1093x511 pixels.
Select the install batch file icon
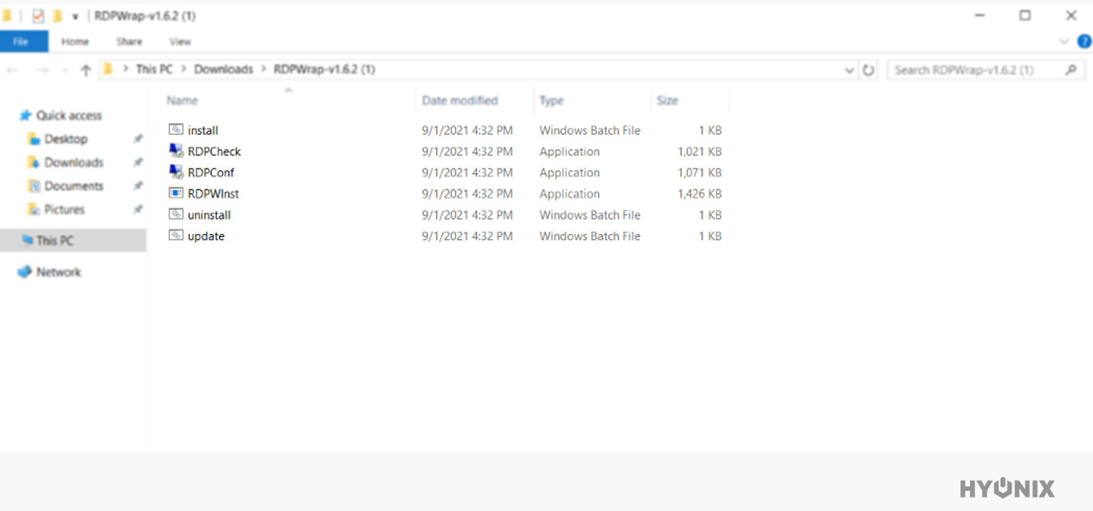pos(176,129)
